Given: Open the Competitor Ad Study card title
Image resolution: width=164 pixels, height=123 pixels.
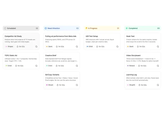Looking at the screenshot, I should (13, 36).
